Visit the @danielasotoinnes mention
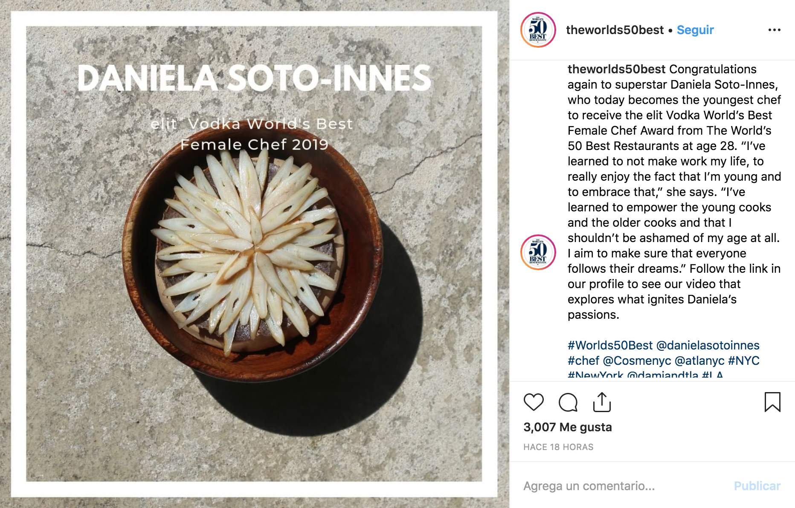 708,345
